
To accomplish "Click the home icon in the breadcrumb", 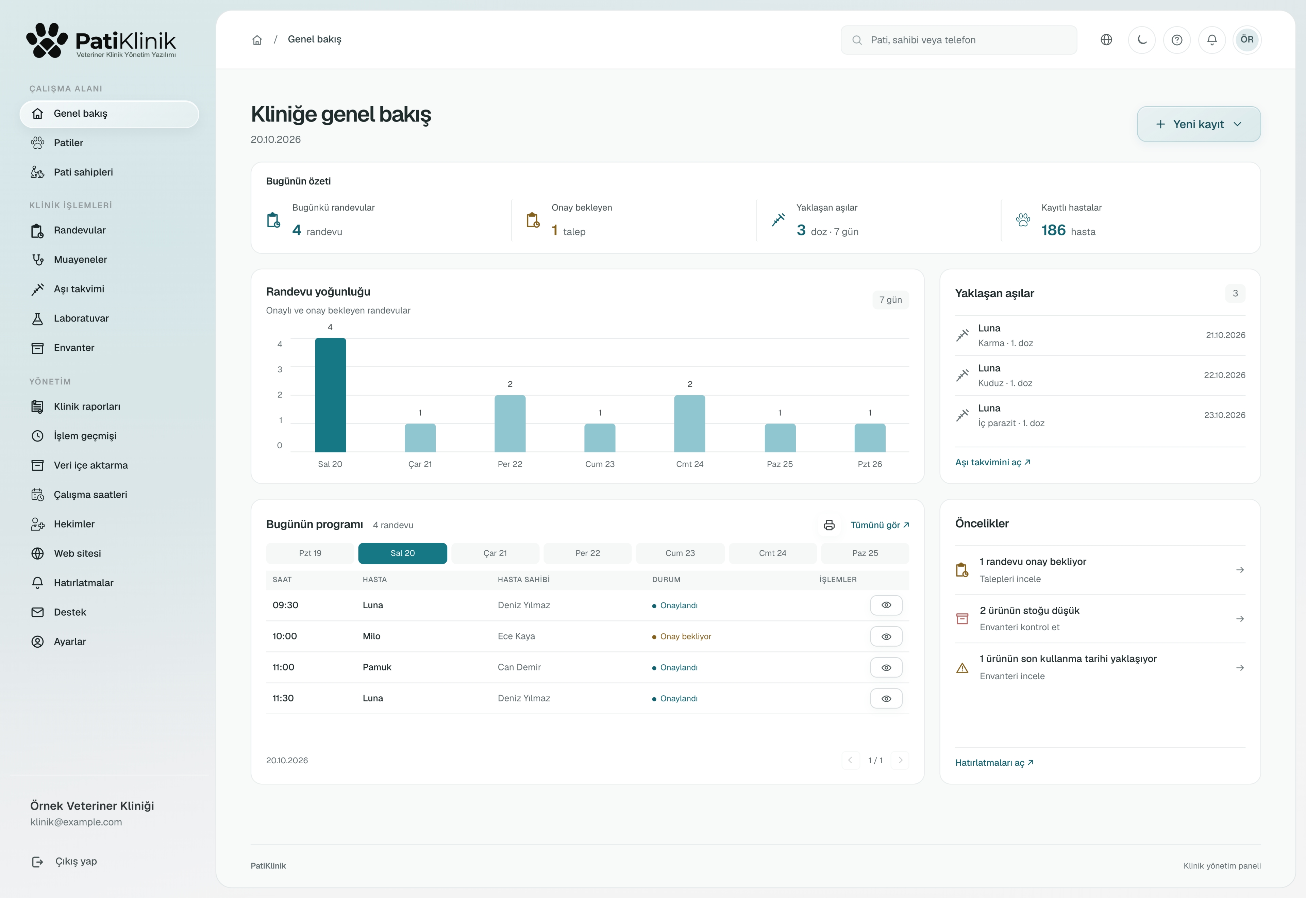I will click(257, 40).
